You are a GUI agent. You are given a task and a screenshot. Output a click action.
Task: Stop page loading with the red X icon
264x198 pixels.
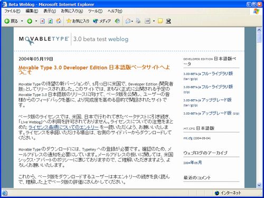tap(42, 21)
